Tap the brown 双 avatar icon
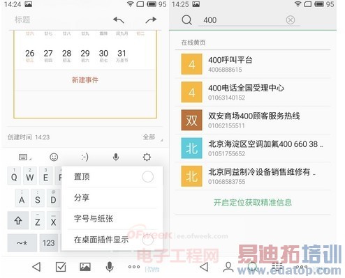The width and height of the screenshot is (345, 278). (191, 120)
